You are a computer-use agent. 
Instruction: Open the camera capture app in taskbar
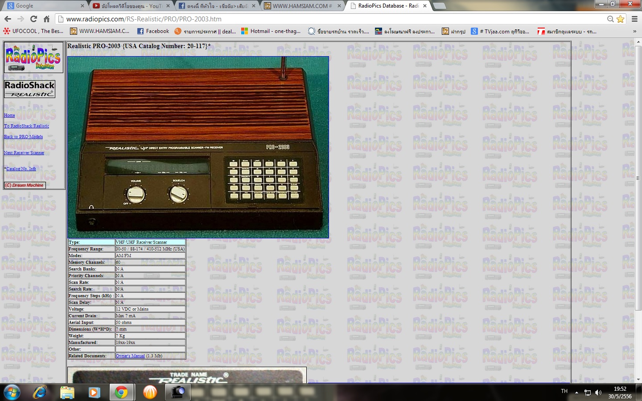coord(178,393)
